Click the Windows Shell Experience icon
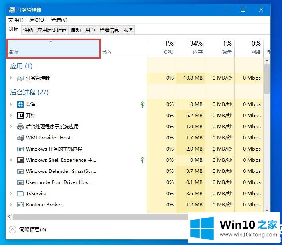The width and height of the screenshot is (282, 245). pos(20,160)
